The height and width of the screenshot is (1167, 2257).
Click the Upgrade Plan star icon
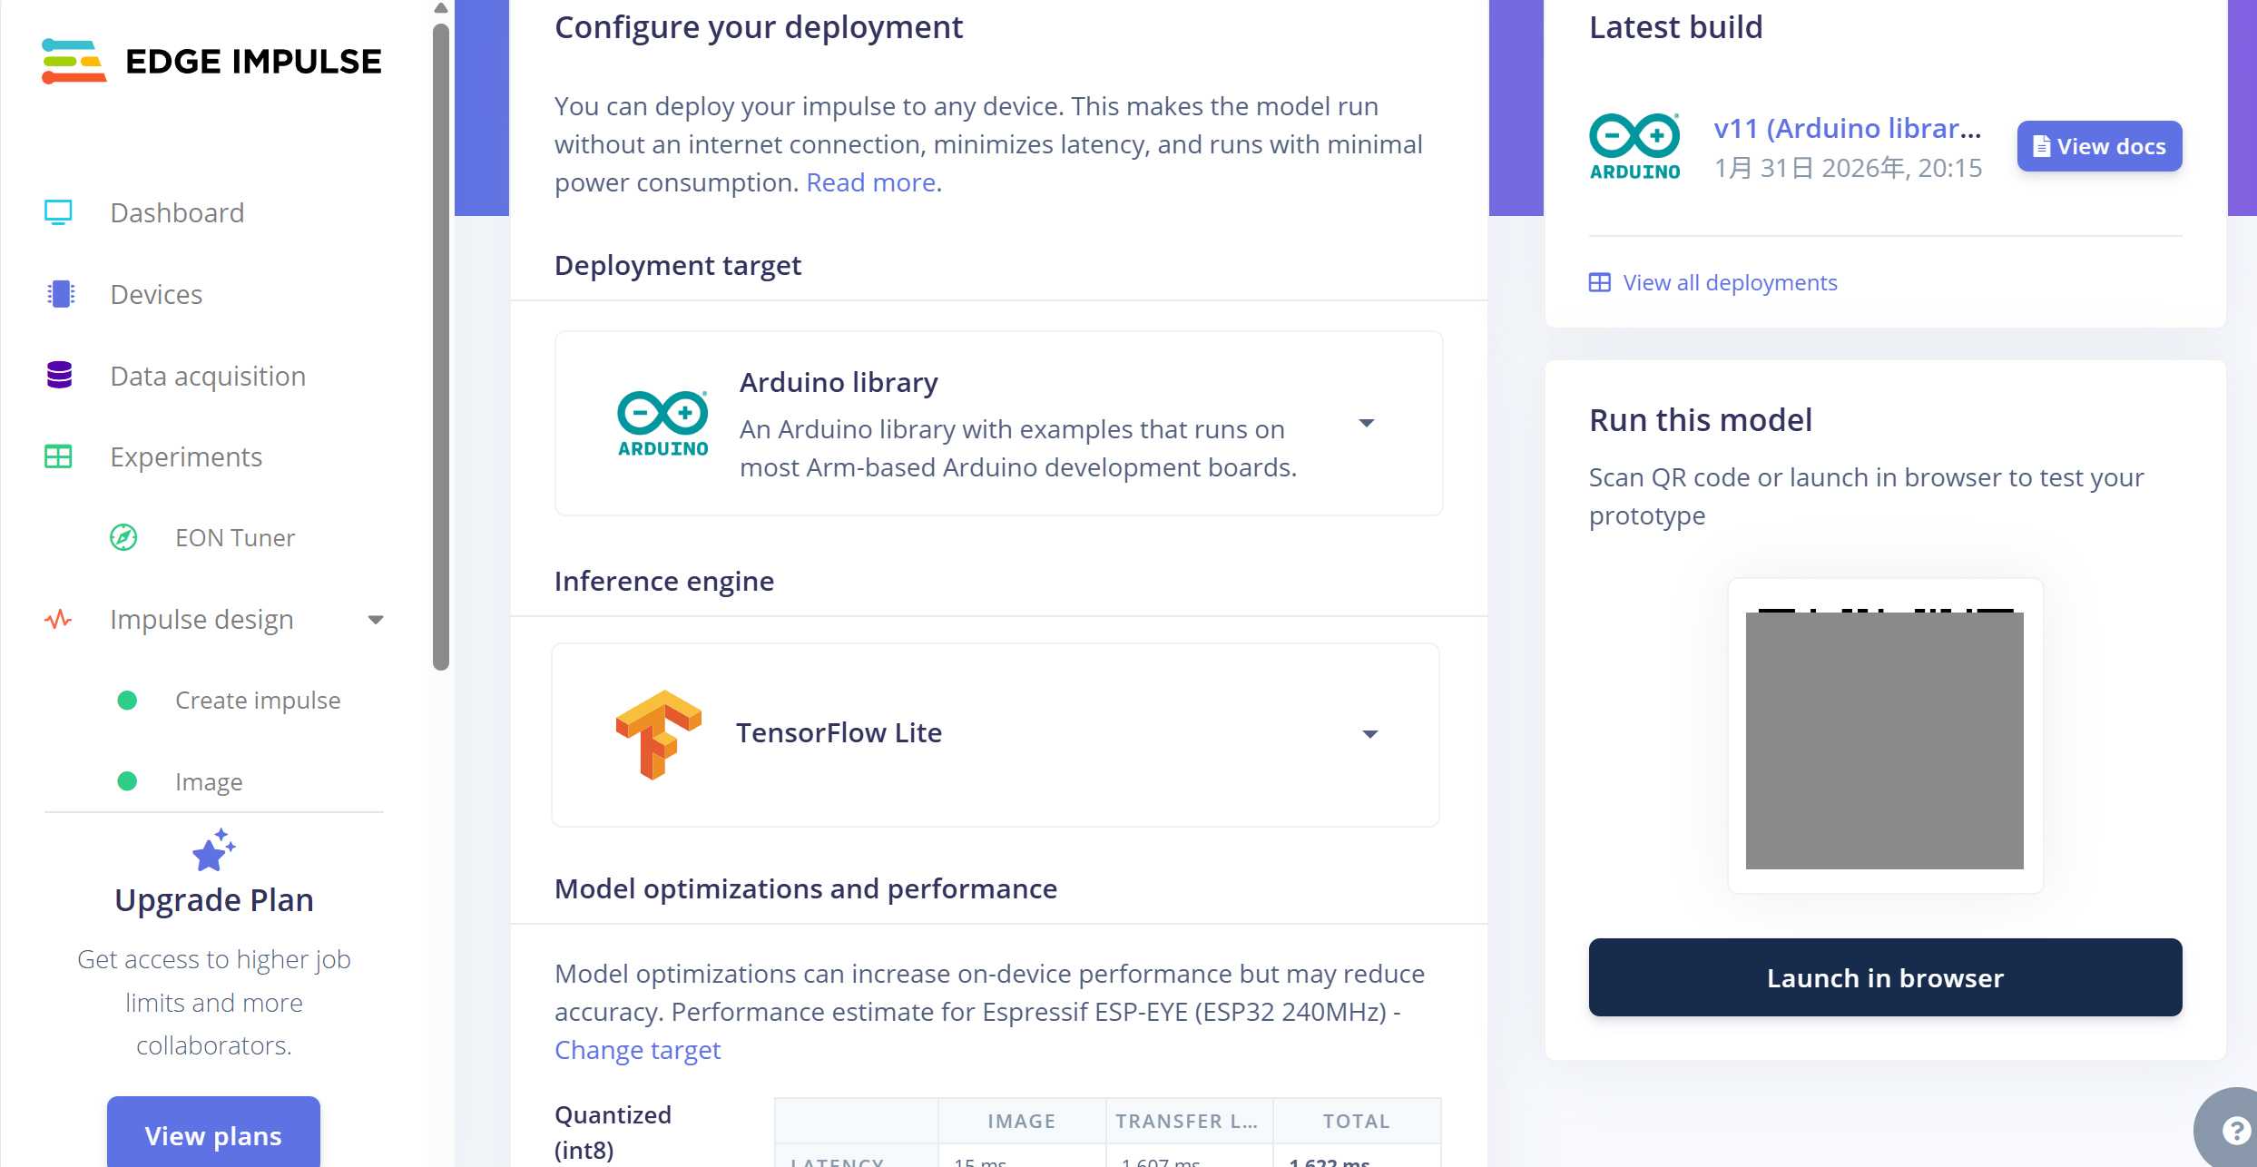point(213,850)
